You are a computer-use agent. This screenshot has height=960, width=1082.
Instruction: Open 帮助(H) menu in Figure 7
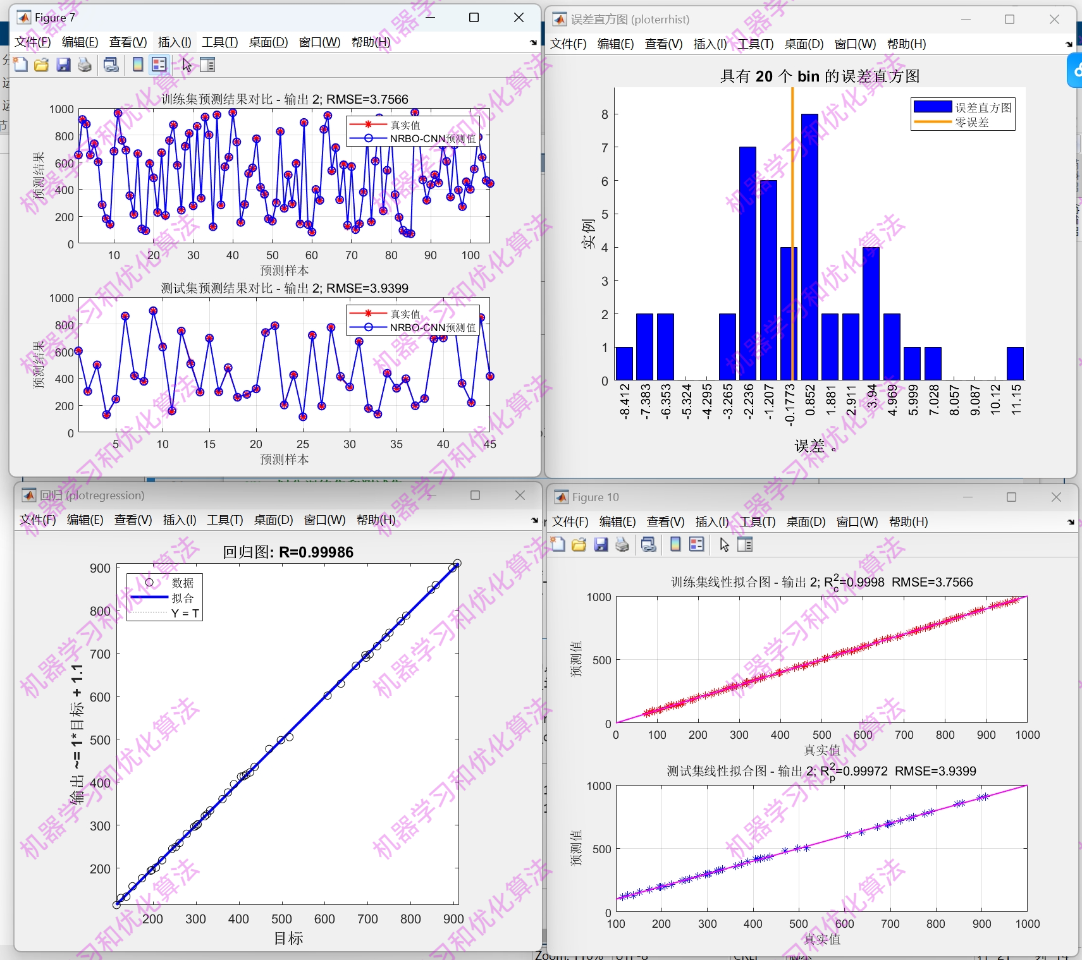pyautogui.click(x=371, y=42)
